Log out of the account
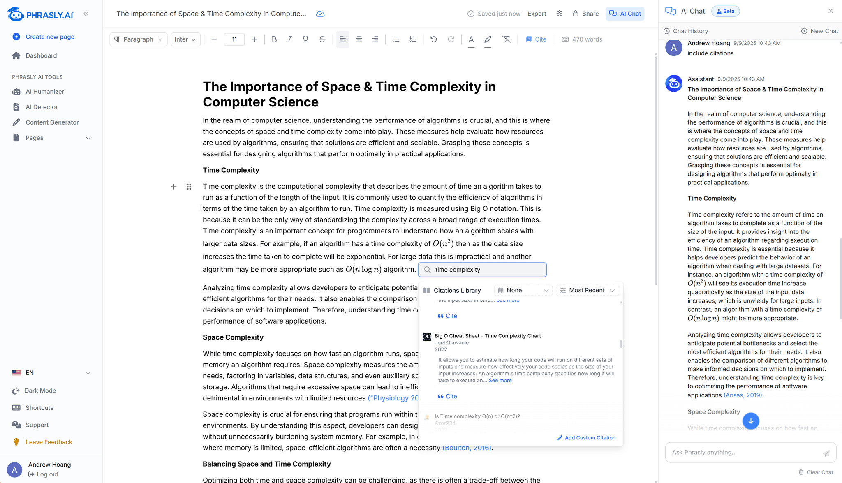This screenshot has height=483, width=842. coord(43,474)
